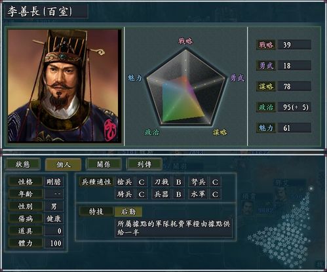This screenshot has height=272, width=327.
Task: Click the 謀略 stat label
Action: (266, 87)
